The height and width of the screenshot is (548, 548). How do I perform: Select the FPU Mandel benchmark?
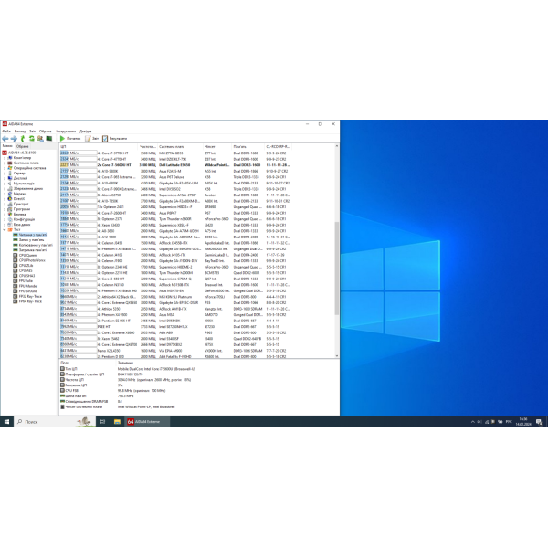tap(28, 286)
